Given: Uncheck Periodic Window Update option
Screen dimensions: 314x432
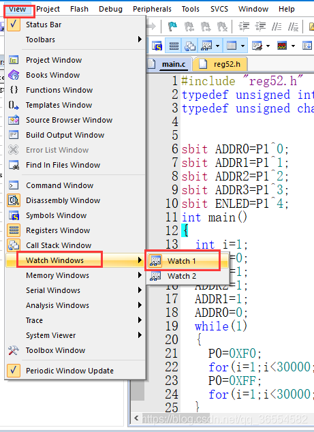Looking at the screenshot, I should pyautogui.click(x=75, y=371).
